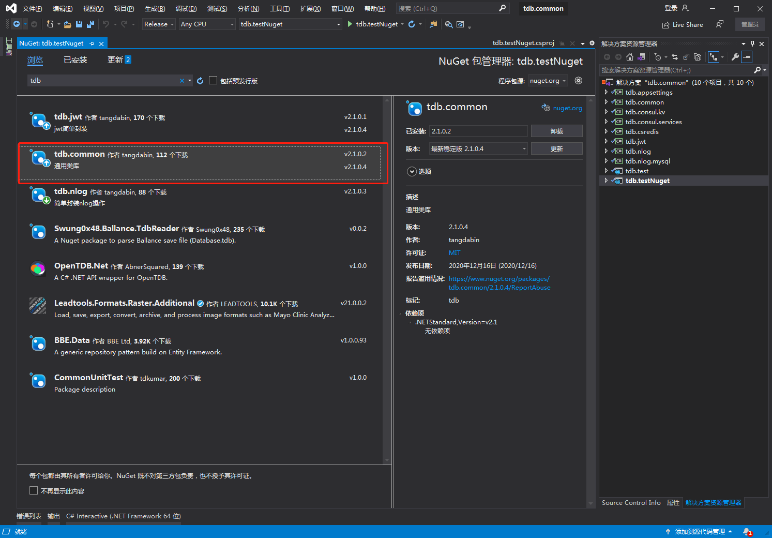
Task: Open the Solution Explorer window options arrow
Action: (x=744, y=43)
